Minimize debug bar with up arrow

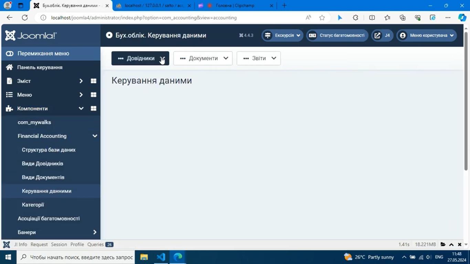451,244
